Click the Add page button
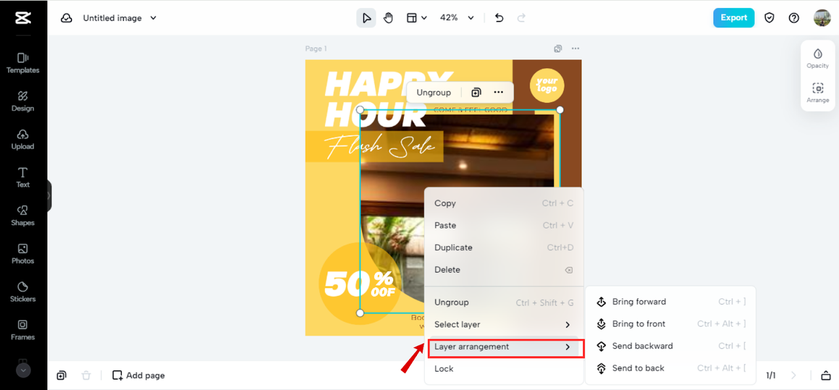Image resolution: width=839 pixels, height=390 pixels. 138,376
